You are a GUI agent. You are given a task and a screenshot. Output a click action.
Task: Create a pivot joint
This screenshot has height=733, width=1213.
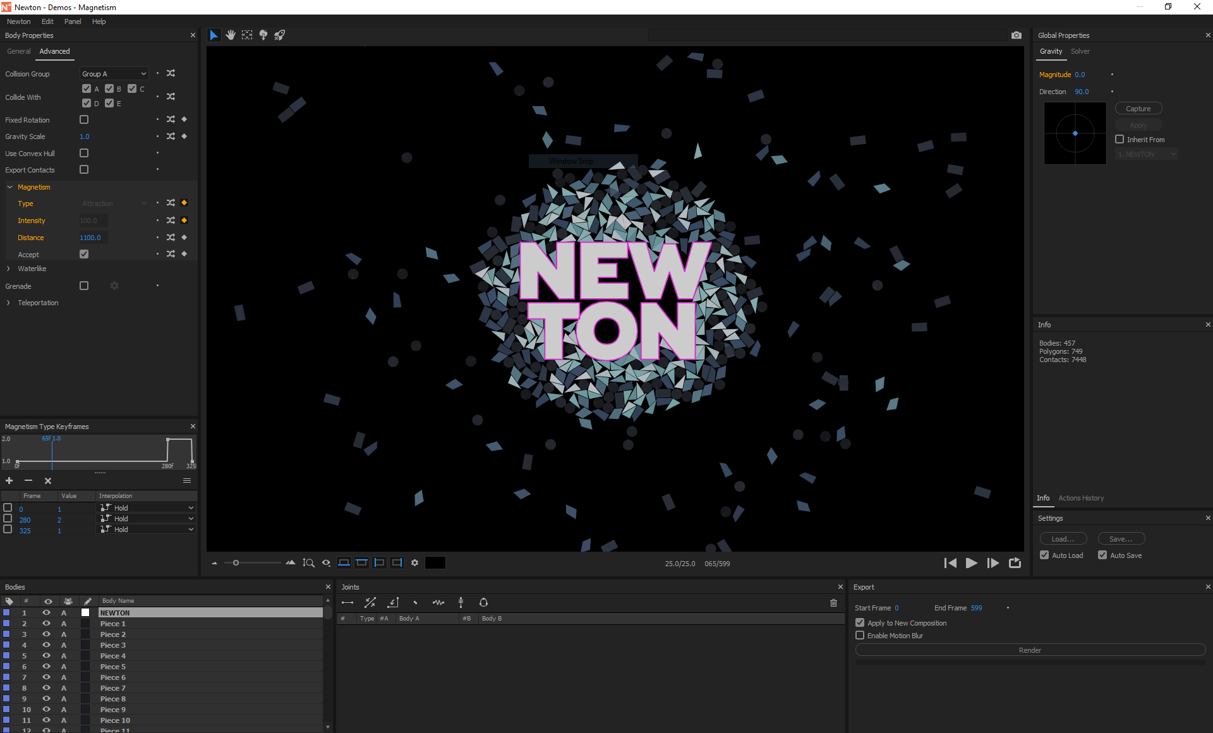pyautogui.click(x=393, y=603)
